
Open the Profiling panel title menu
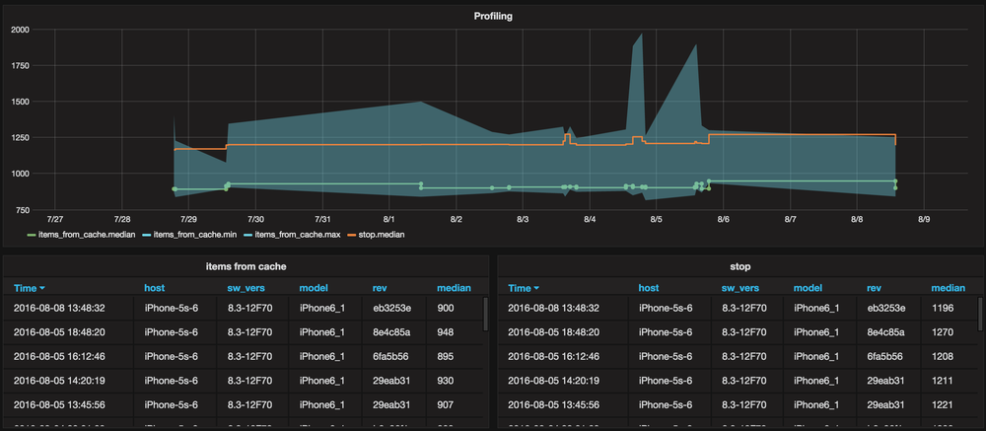493,17
